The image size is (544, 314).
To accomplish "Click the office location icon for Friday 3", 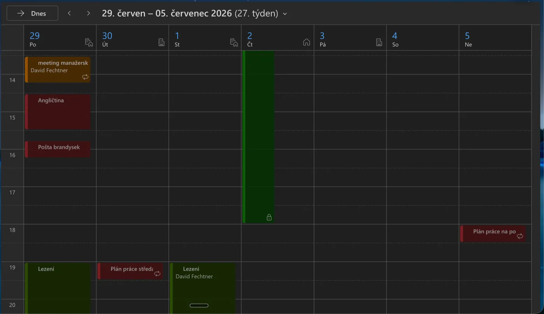I will click(x=379, y=42).
